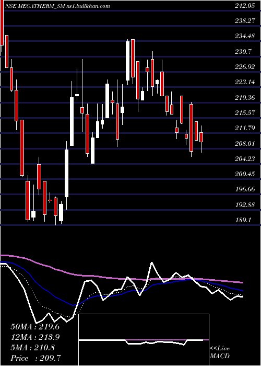
Task: Click the 208.01 price axis label
Action: 244,144
